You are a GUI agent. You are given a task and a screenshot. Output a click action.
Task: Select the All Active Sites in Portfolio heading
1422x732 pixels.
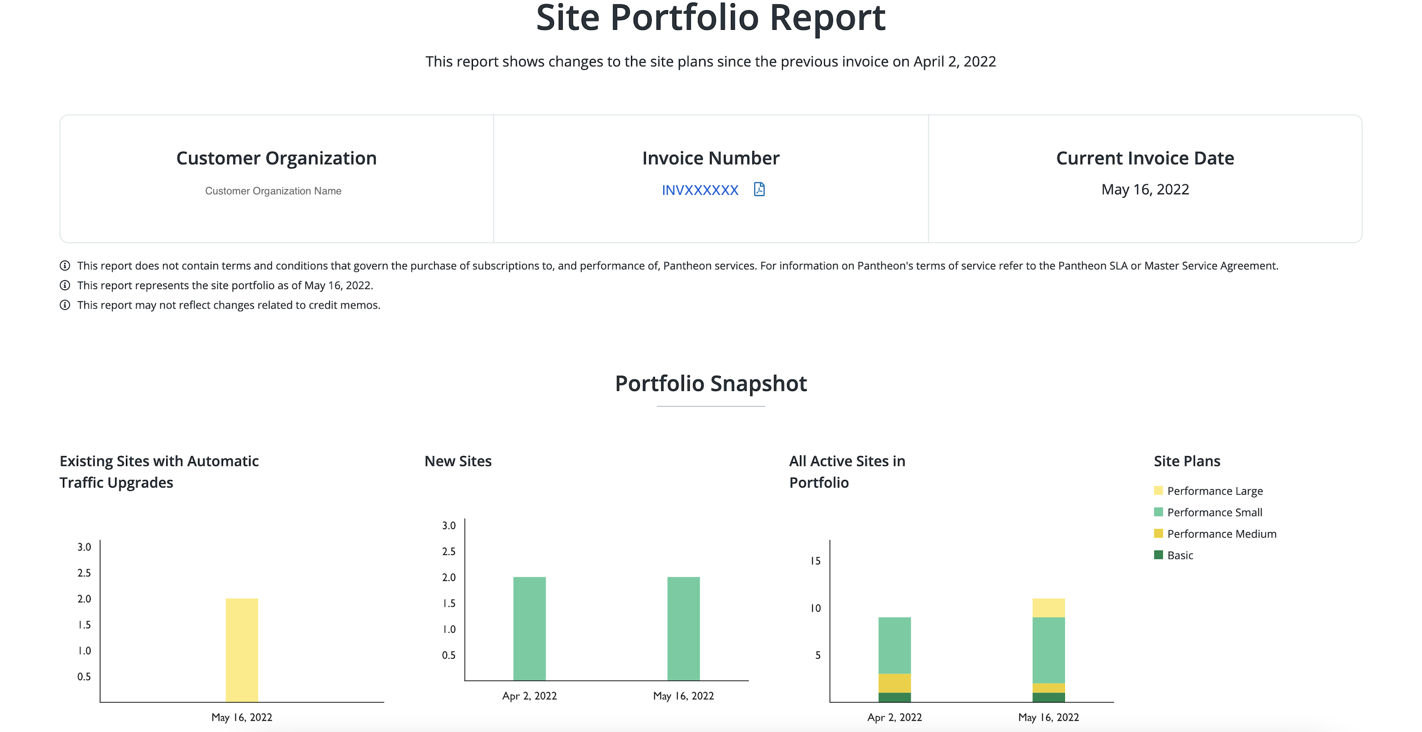pos(847,471)
